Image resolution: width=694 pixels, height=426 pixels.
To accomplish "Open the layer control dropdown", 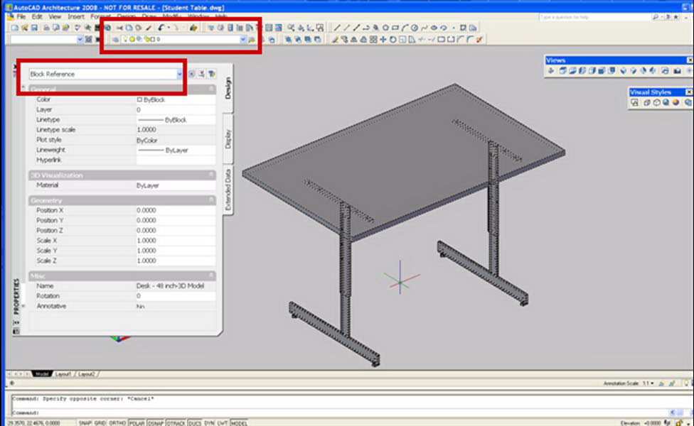I will tap(242, 39).
